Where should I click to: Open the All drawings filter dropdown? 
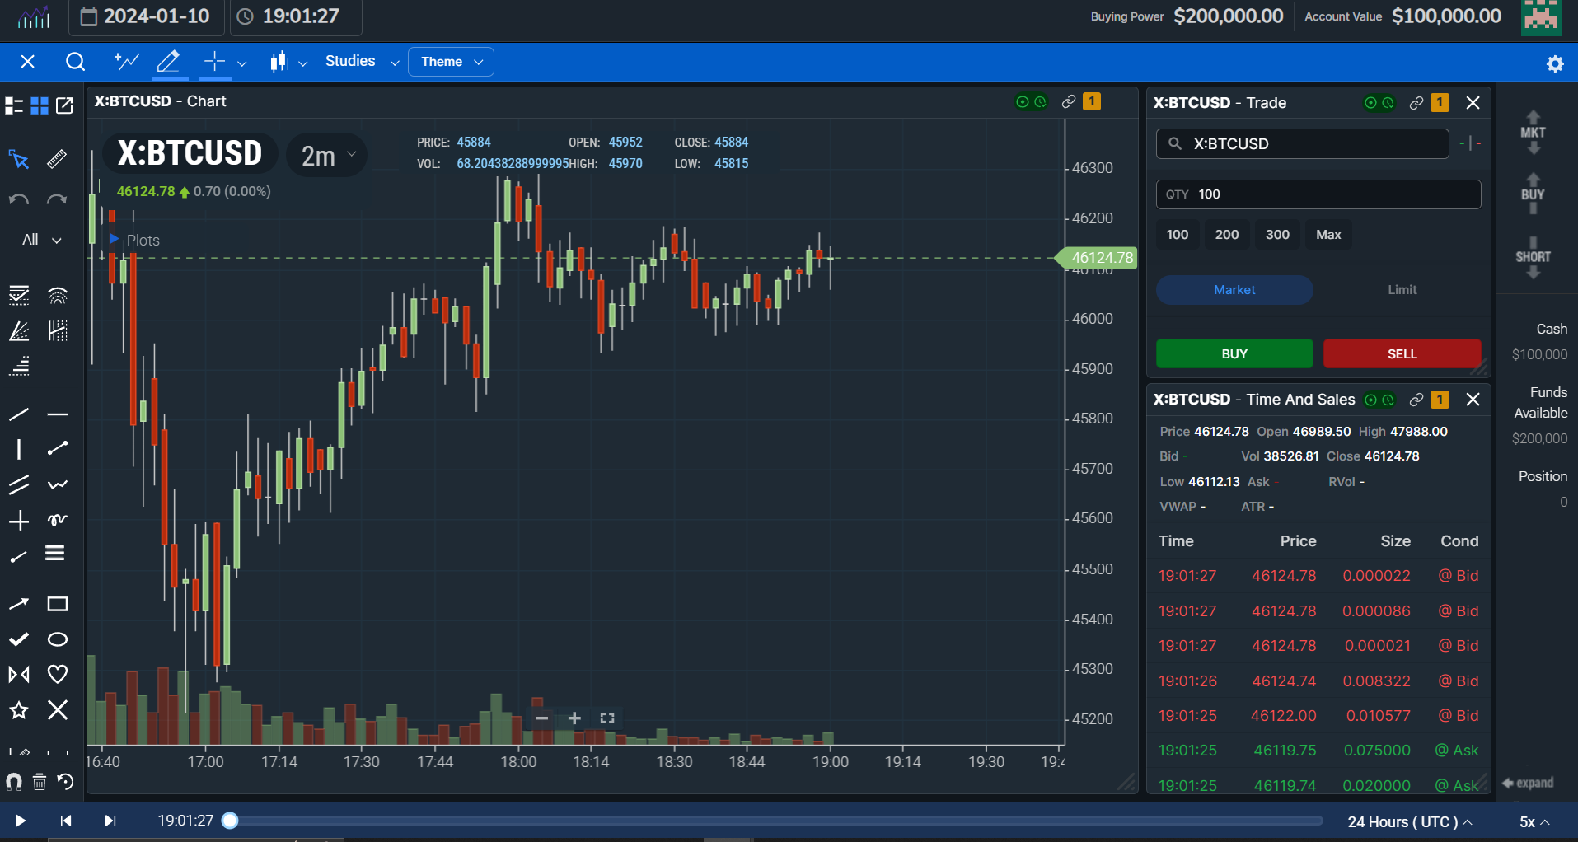pyautogui.click(x=40, y=239)
